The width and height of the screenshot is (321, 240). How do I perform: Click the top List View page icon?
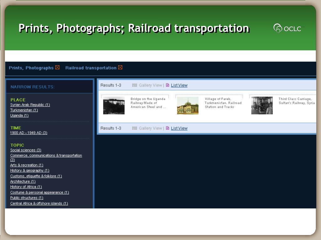(167, 85)
